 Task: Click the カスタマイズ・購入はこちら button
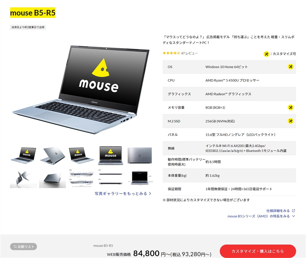click(258, 251)
